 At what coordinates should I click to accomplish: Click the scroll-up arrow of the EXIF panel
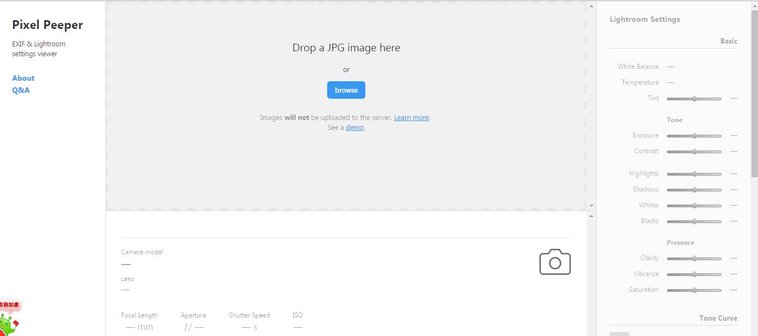[591, 217]
